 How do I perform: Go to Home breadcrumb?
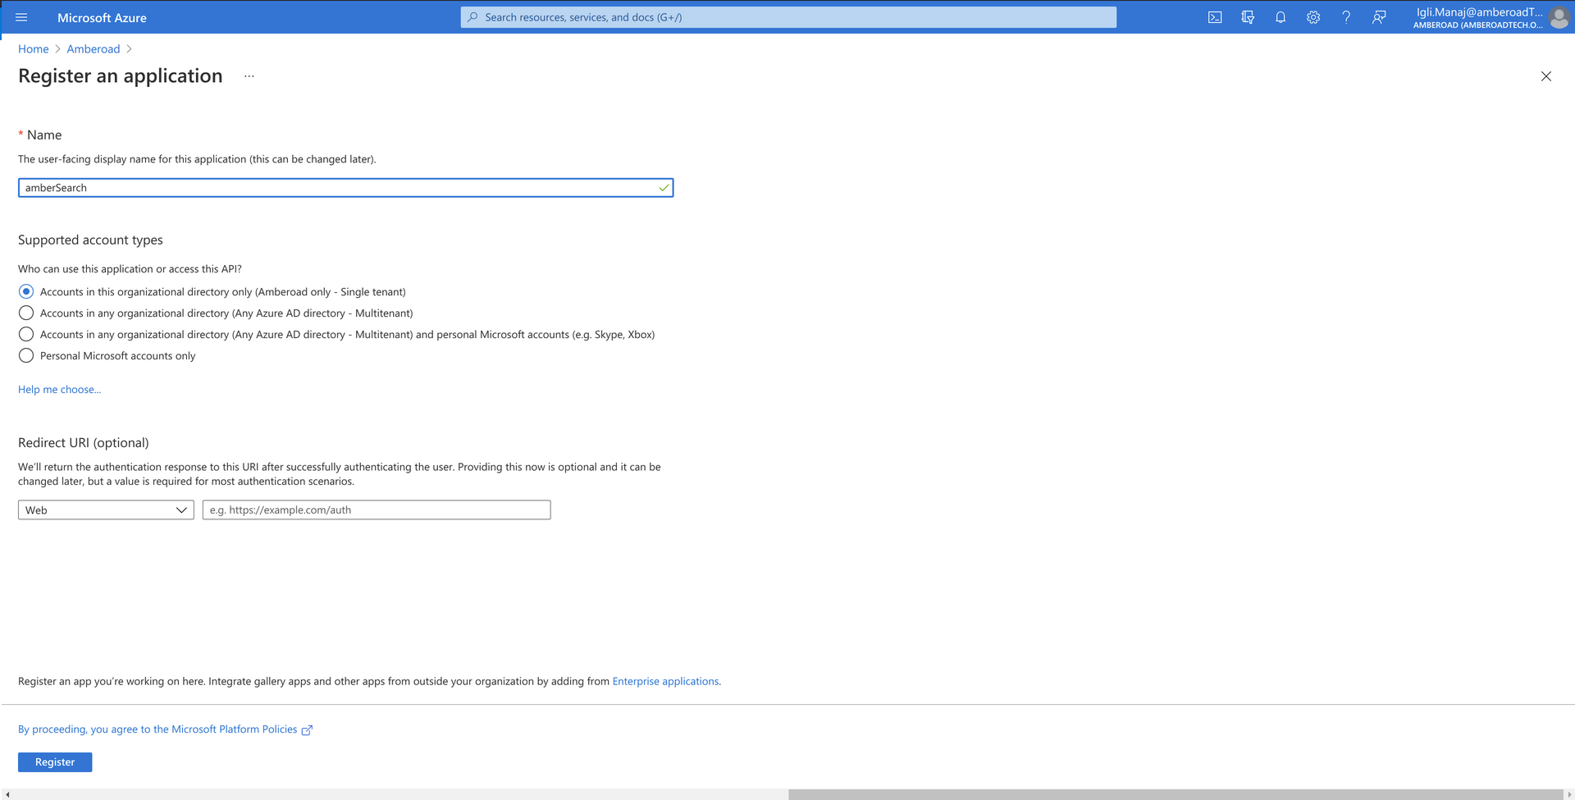click(x=34, y=49)
